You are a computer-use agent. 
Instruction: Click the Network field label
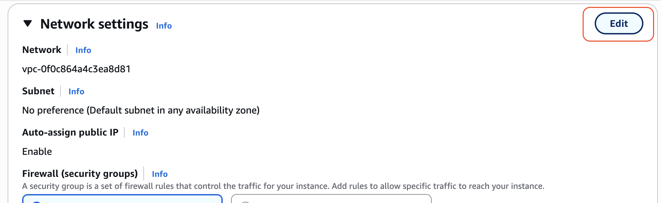click(41, 50)
